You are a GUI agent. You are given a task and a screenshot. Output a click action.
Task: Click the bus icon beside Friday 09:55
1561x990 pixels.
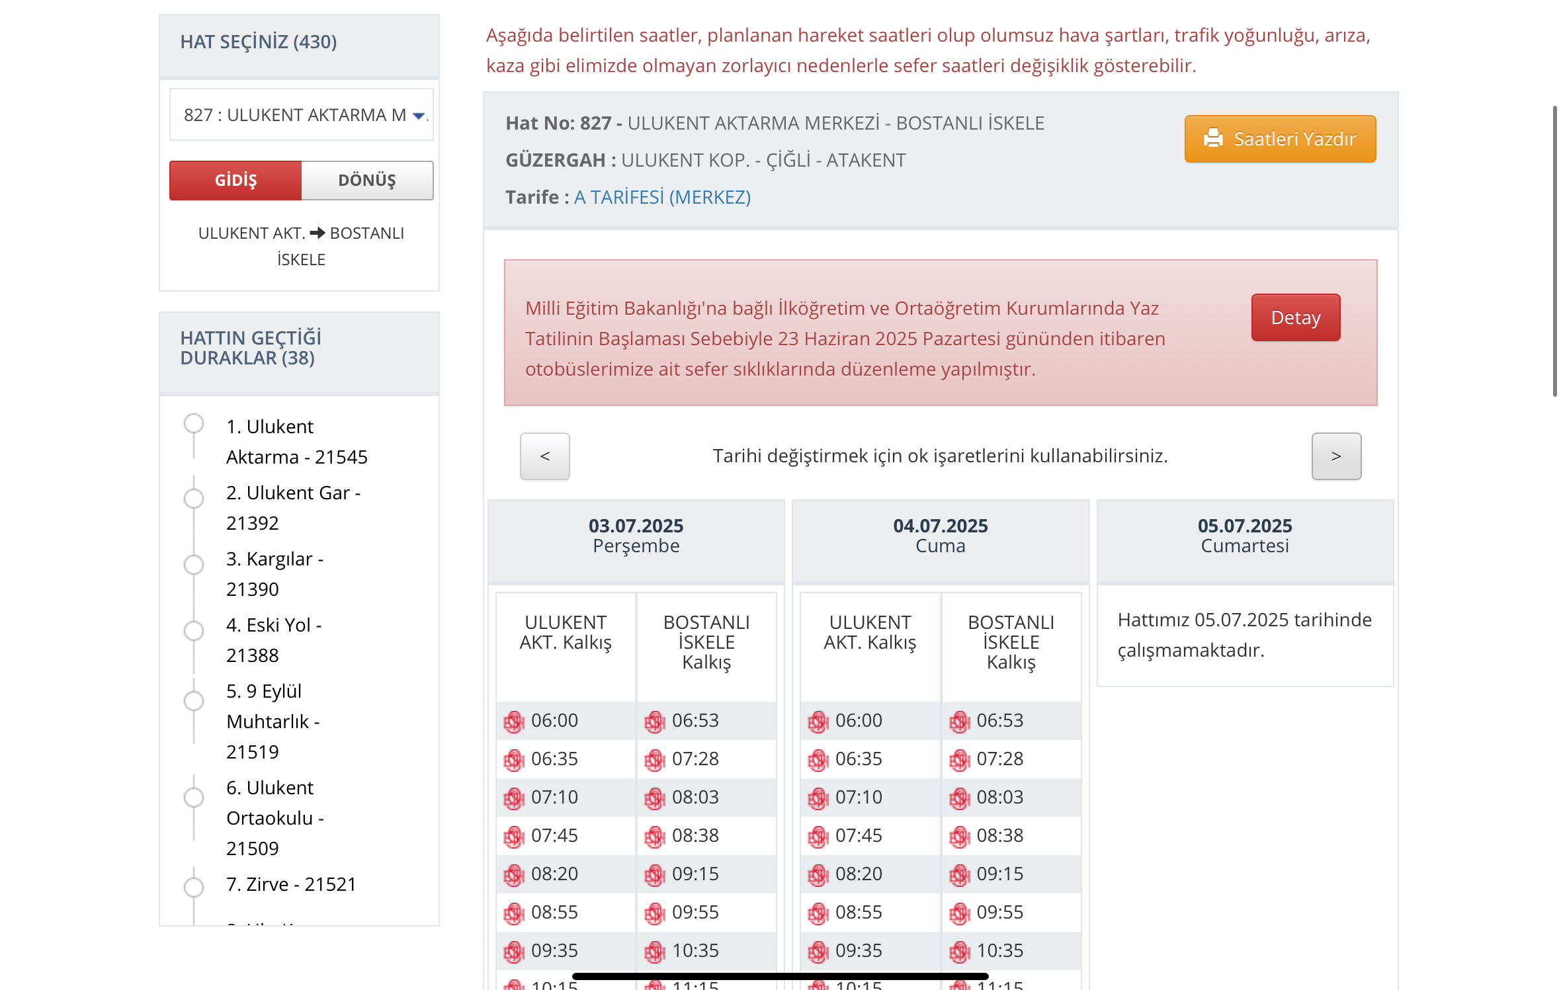coord(960,913)
